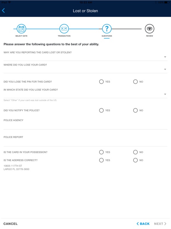
Task: Select No for address correct question
Action: (x=135, y=160)
